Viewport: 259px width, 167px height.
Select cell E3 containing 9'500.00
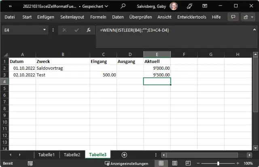point(157,75)
